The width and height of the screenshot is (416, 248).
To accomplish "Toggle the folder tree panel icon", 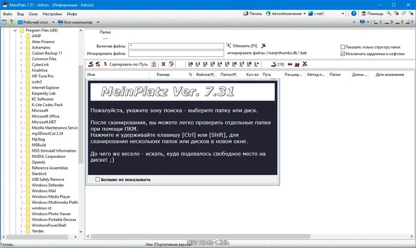I will click(4, 22).
